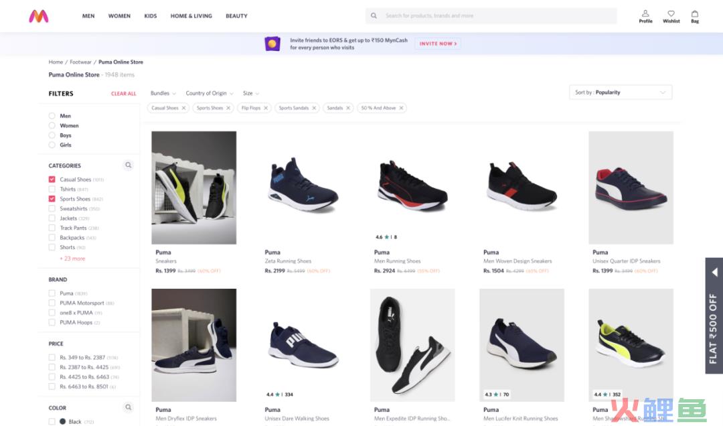Screen dimensions: 723x426
Task: Open the Men Dryflex IDP Sneakers image
Action: click(193, 345)
